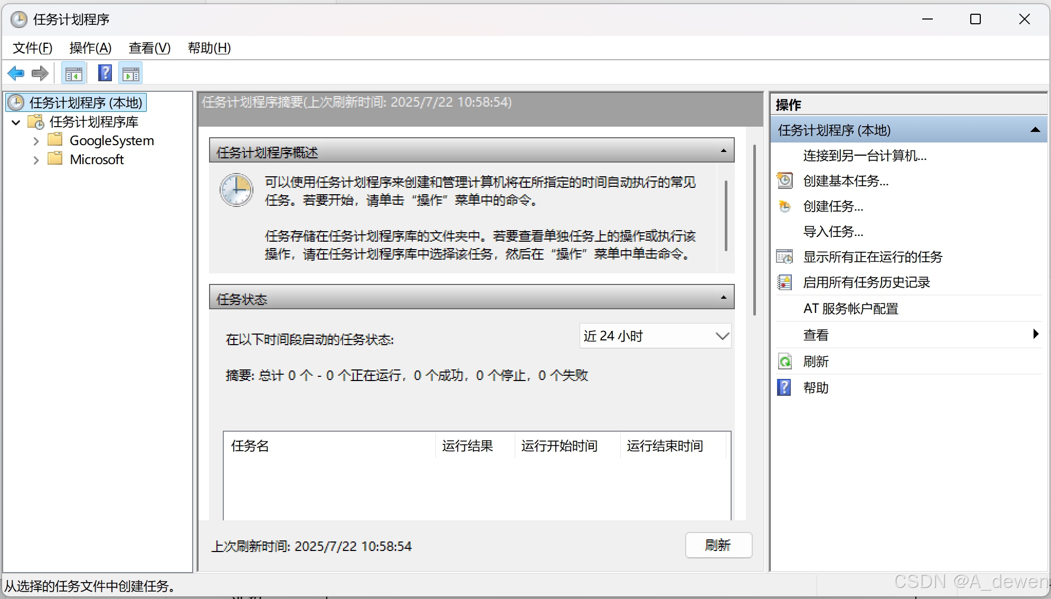Collapse the 任务计划程序概述 section

click(723, 151)
